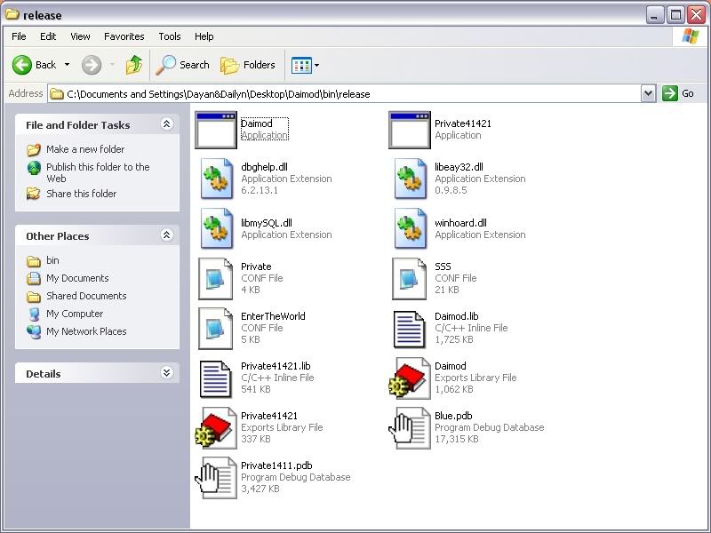Select the Private1411.pdb file name
The image size is (711, 533).
point(276,465)
